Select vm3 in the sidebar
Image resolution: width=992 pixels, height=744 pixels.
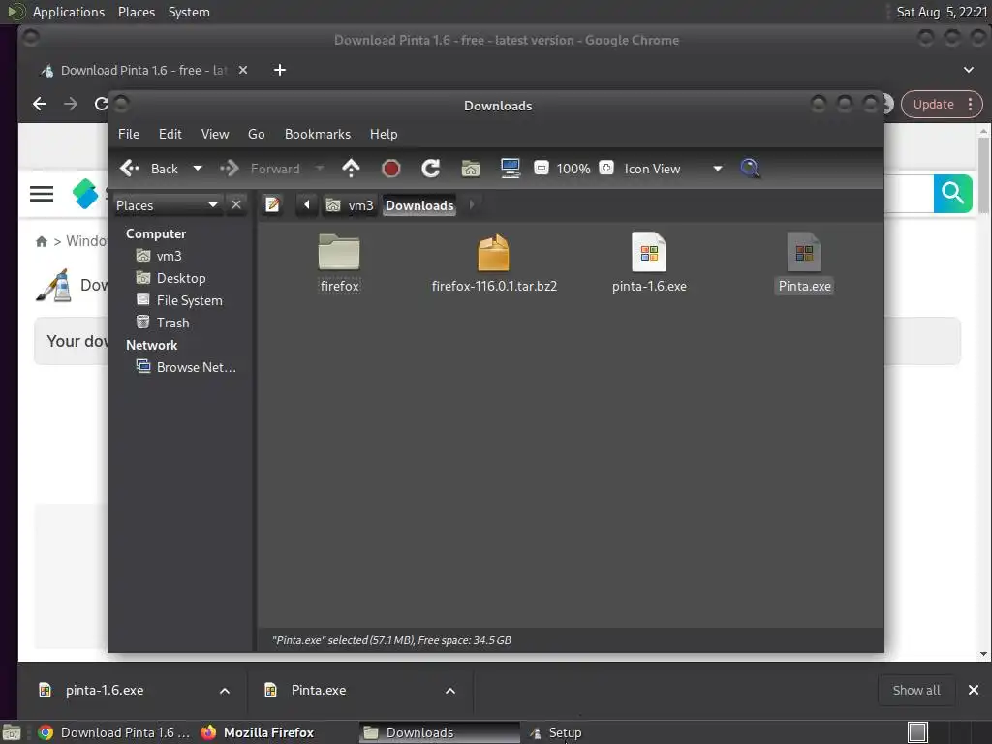tap(159, 256)
